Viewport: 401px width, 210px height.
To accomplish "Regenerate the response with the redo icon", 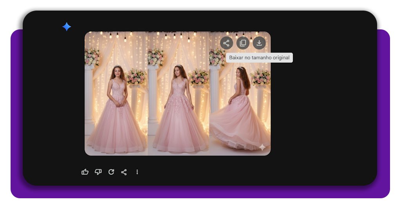I will pyautogui.click(x=111, y=172).
